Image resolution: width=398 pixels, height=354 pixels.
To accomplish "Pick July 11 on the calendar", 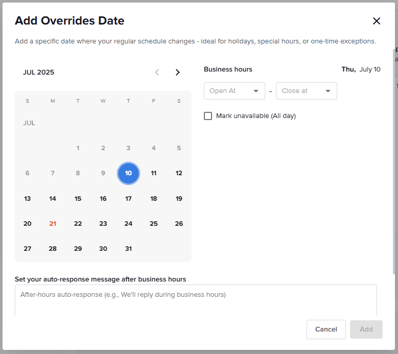I will pyautogui.click(x=154, y=173).
